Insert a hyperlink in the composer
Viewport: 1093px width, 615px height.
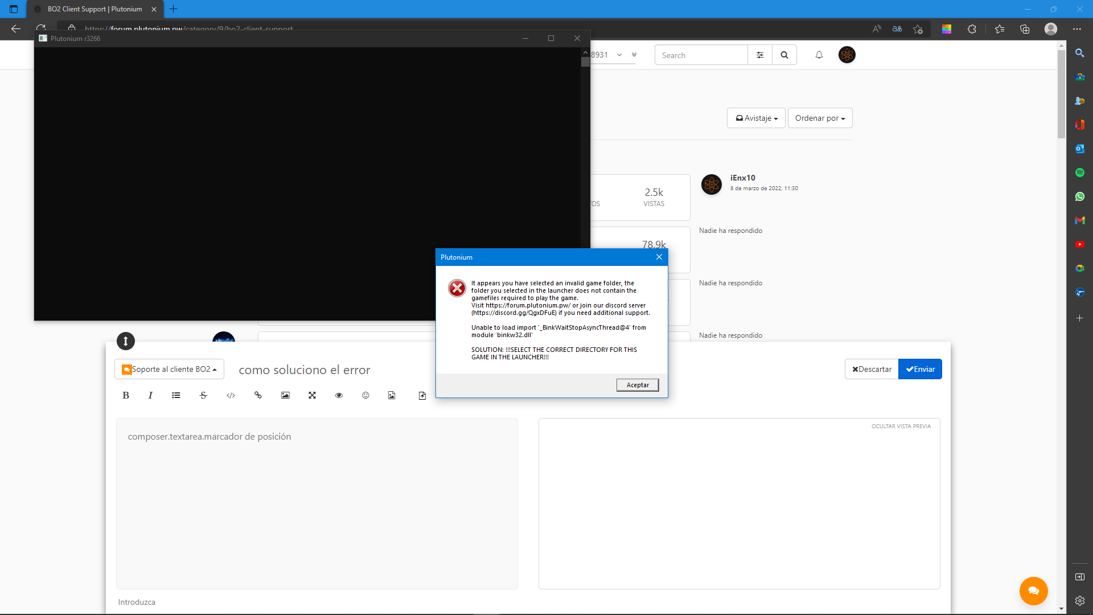(258, 395)
